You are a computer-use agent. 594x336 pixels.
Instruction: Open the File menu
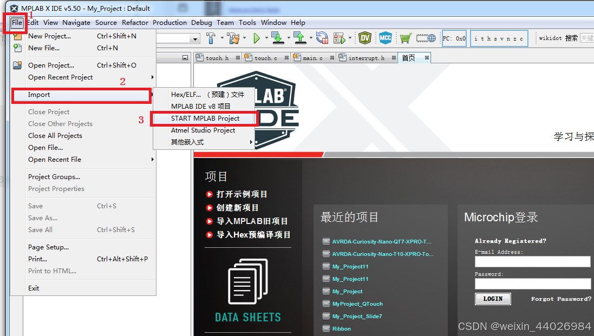click(x=17, y=23)
